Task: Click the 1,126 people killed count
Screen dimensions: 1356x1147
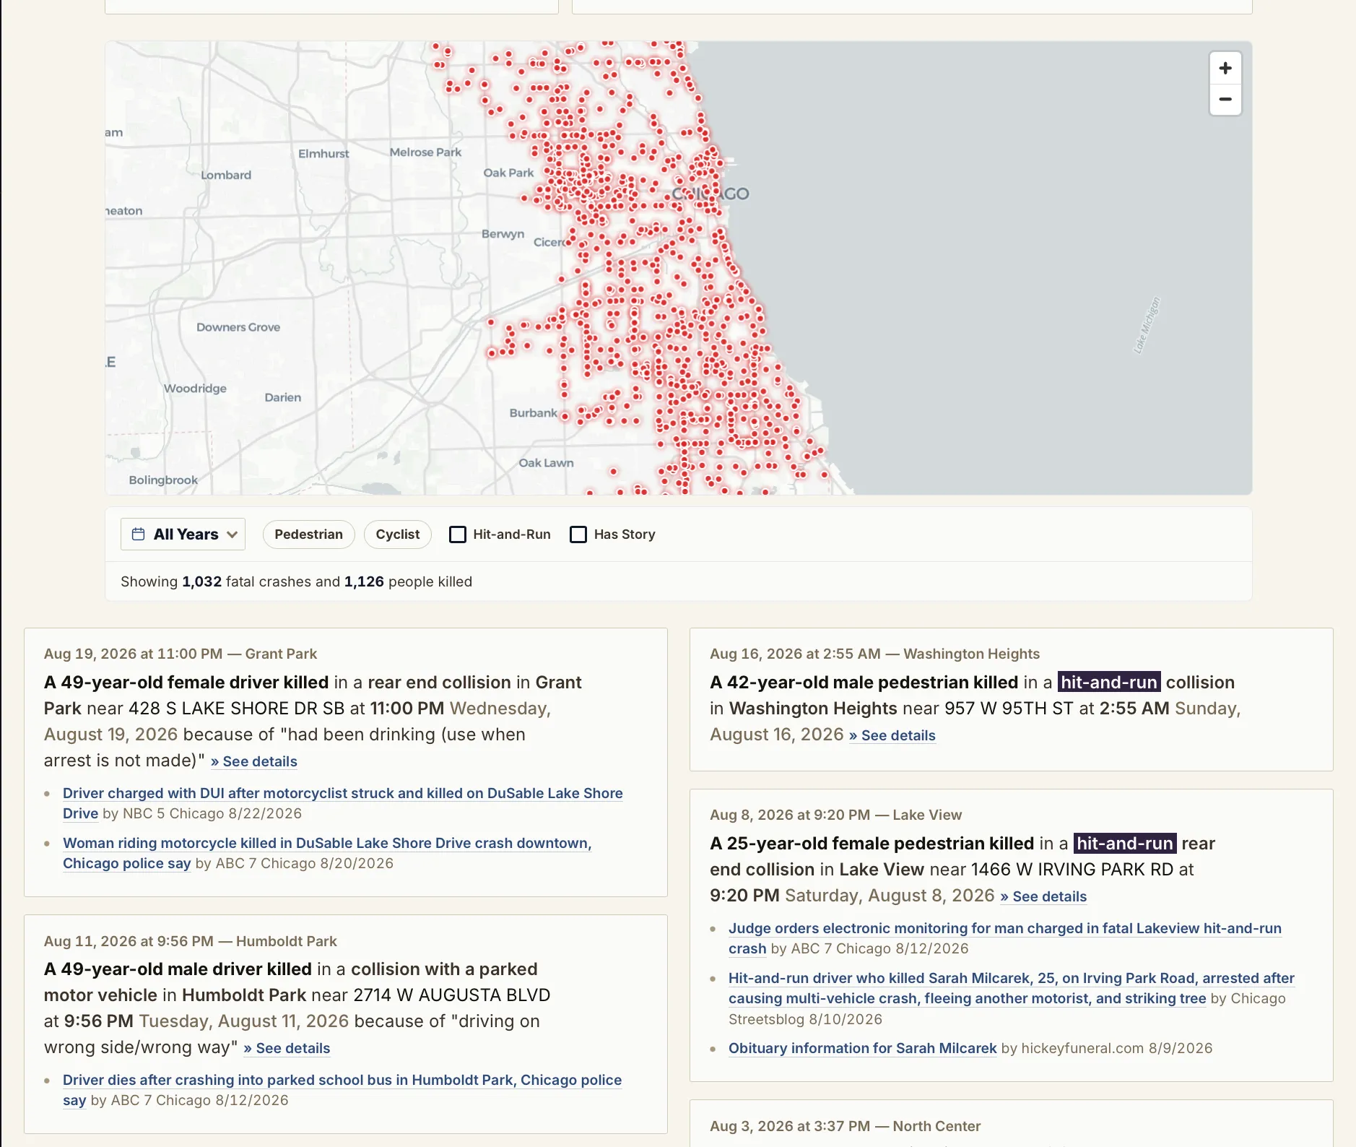Action: (x=364, y=581)
